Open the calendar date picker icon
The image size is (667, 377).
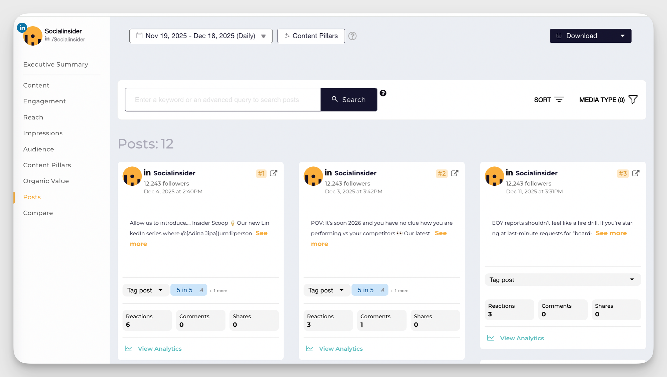[139, 36]
